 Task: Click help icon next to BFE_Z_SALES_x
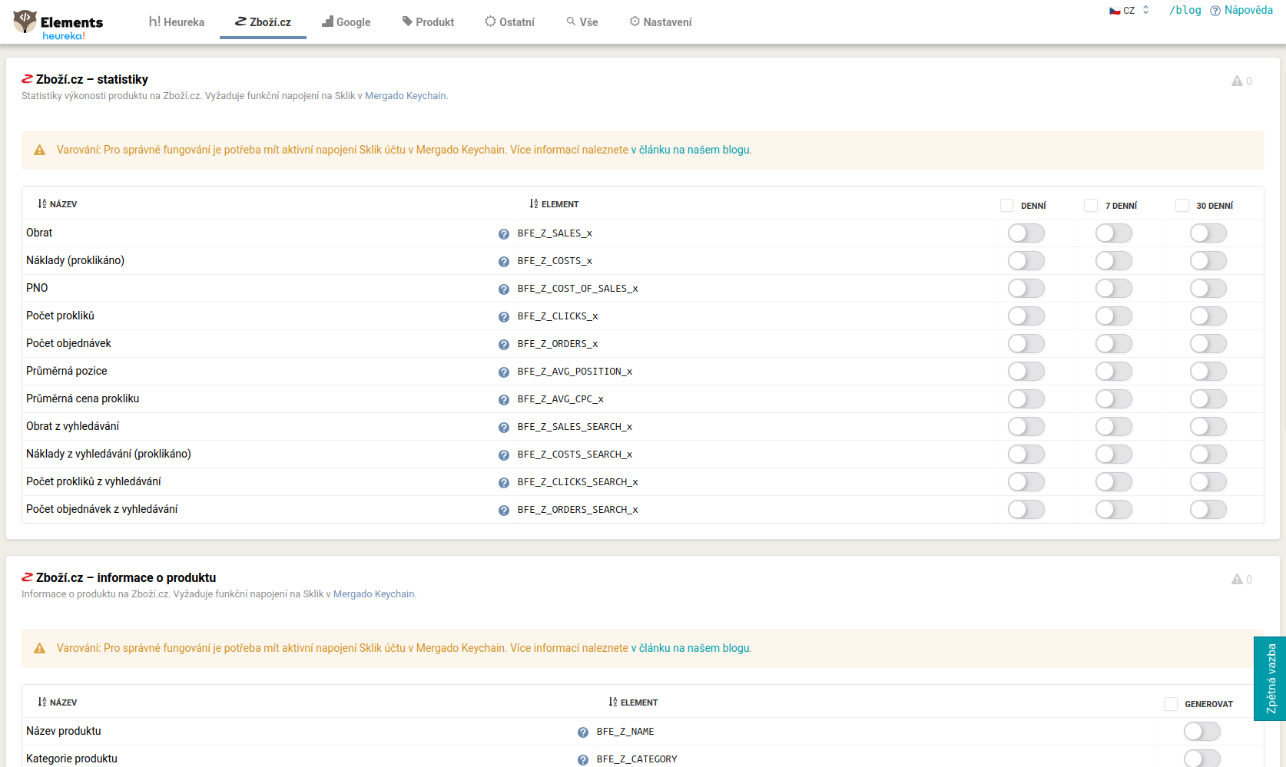504,234
